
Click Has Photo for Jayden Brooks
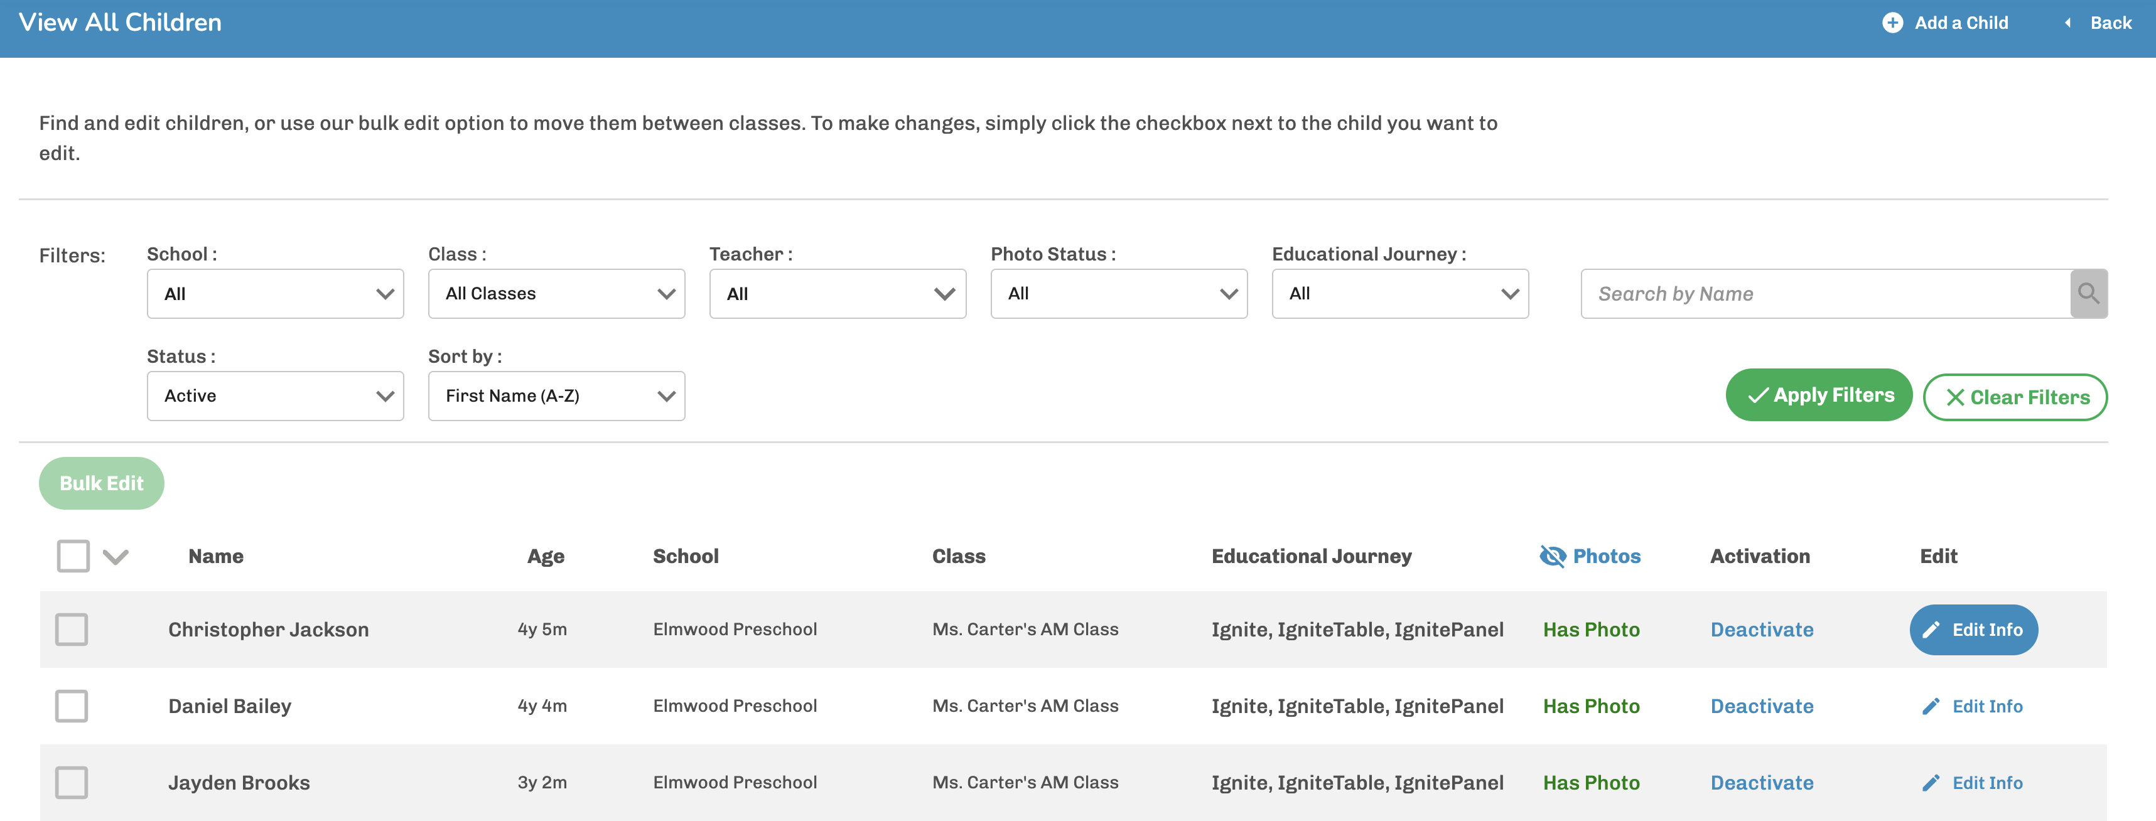[1591, 783]
